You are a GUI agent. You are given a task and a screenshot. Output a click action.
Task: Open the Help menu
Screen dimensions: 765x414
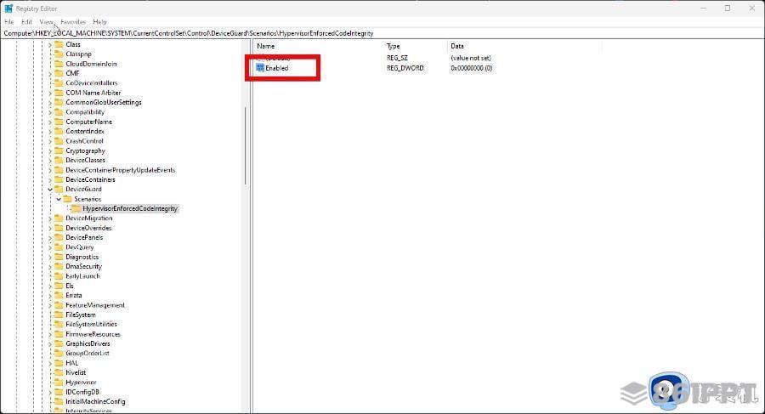point(99,22)
